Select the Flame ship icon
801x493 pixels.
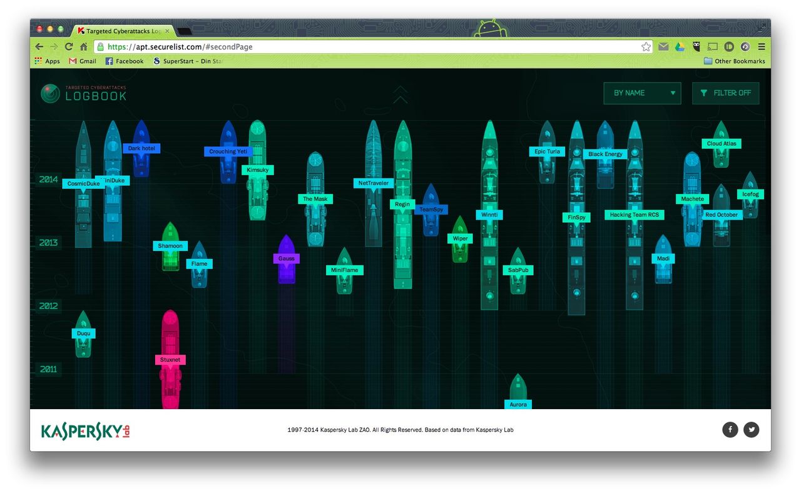pyautogui.click(x=199, y=263)
